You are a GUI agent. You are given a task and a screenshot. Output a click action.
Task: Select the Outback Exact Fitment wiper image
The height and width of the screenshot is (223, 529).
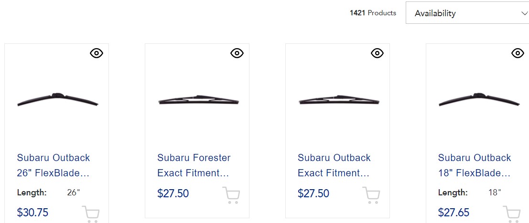coord(338,101)
